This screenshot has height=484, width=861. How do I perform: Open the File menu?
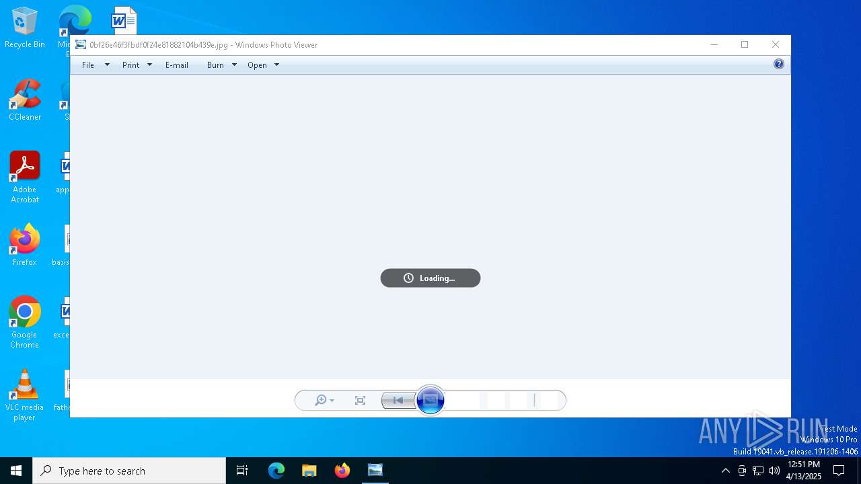tap(88, 65)
